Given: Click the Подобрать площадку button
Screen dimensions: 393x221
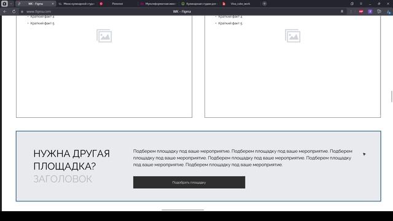Looking at the screenshot, I should (x=189, y=182).
